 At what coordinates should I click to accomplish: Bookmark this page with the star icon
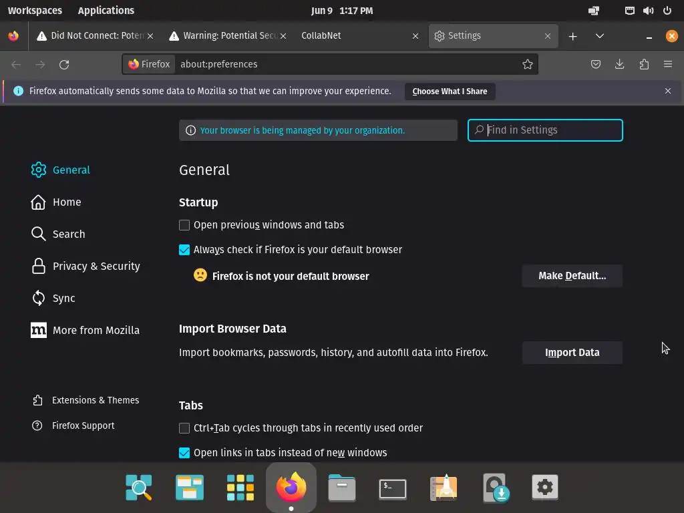click(528, 64)
